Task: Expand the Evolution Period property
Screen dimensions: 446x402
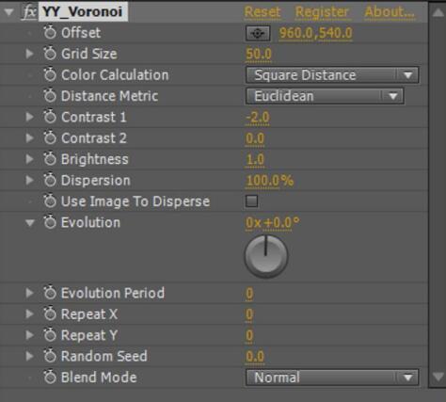Action: point(30,293)
